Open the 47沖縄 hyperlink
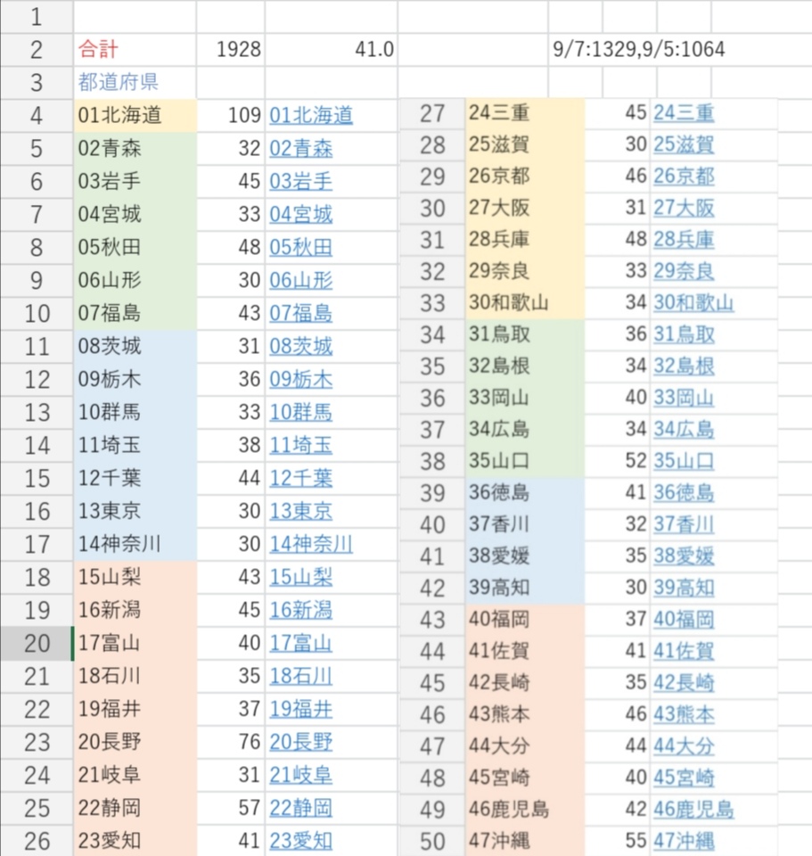This screenshot has height=856, width=812. (x=684, y=841)
